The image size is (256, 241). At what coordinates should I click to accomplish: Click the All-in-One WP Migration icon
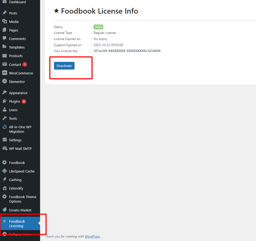click(5, 127)
